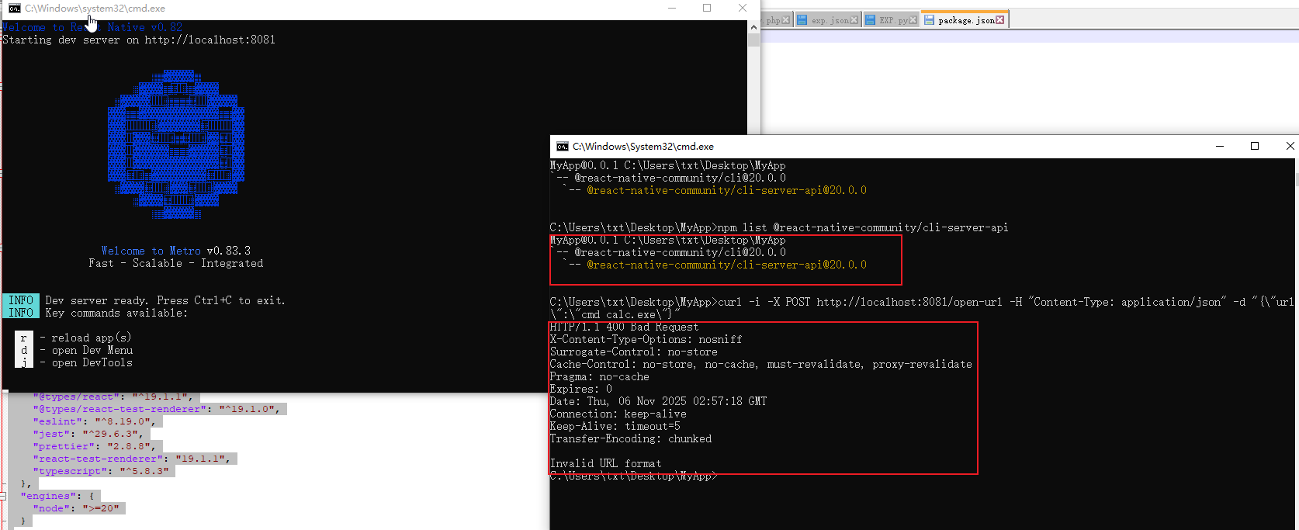The image size is (1299, 530).
Task: Click the save-state disk icon on exp.json tab
Action: pos(802,20)
